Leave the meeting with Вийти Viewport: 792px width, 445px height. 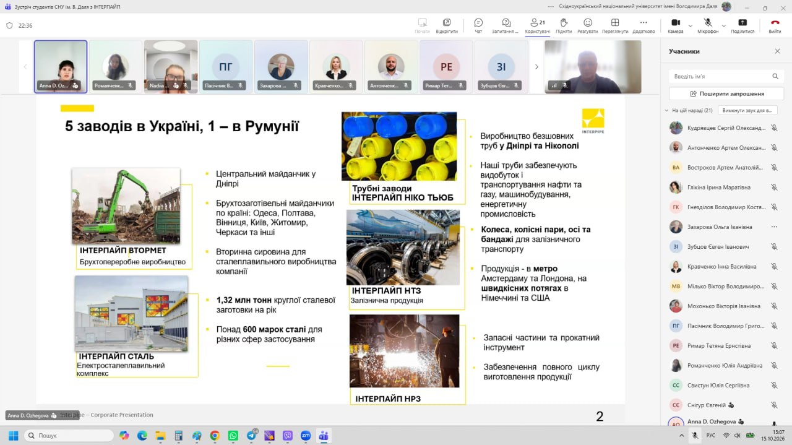pos(775,25)
